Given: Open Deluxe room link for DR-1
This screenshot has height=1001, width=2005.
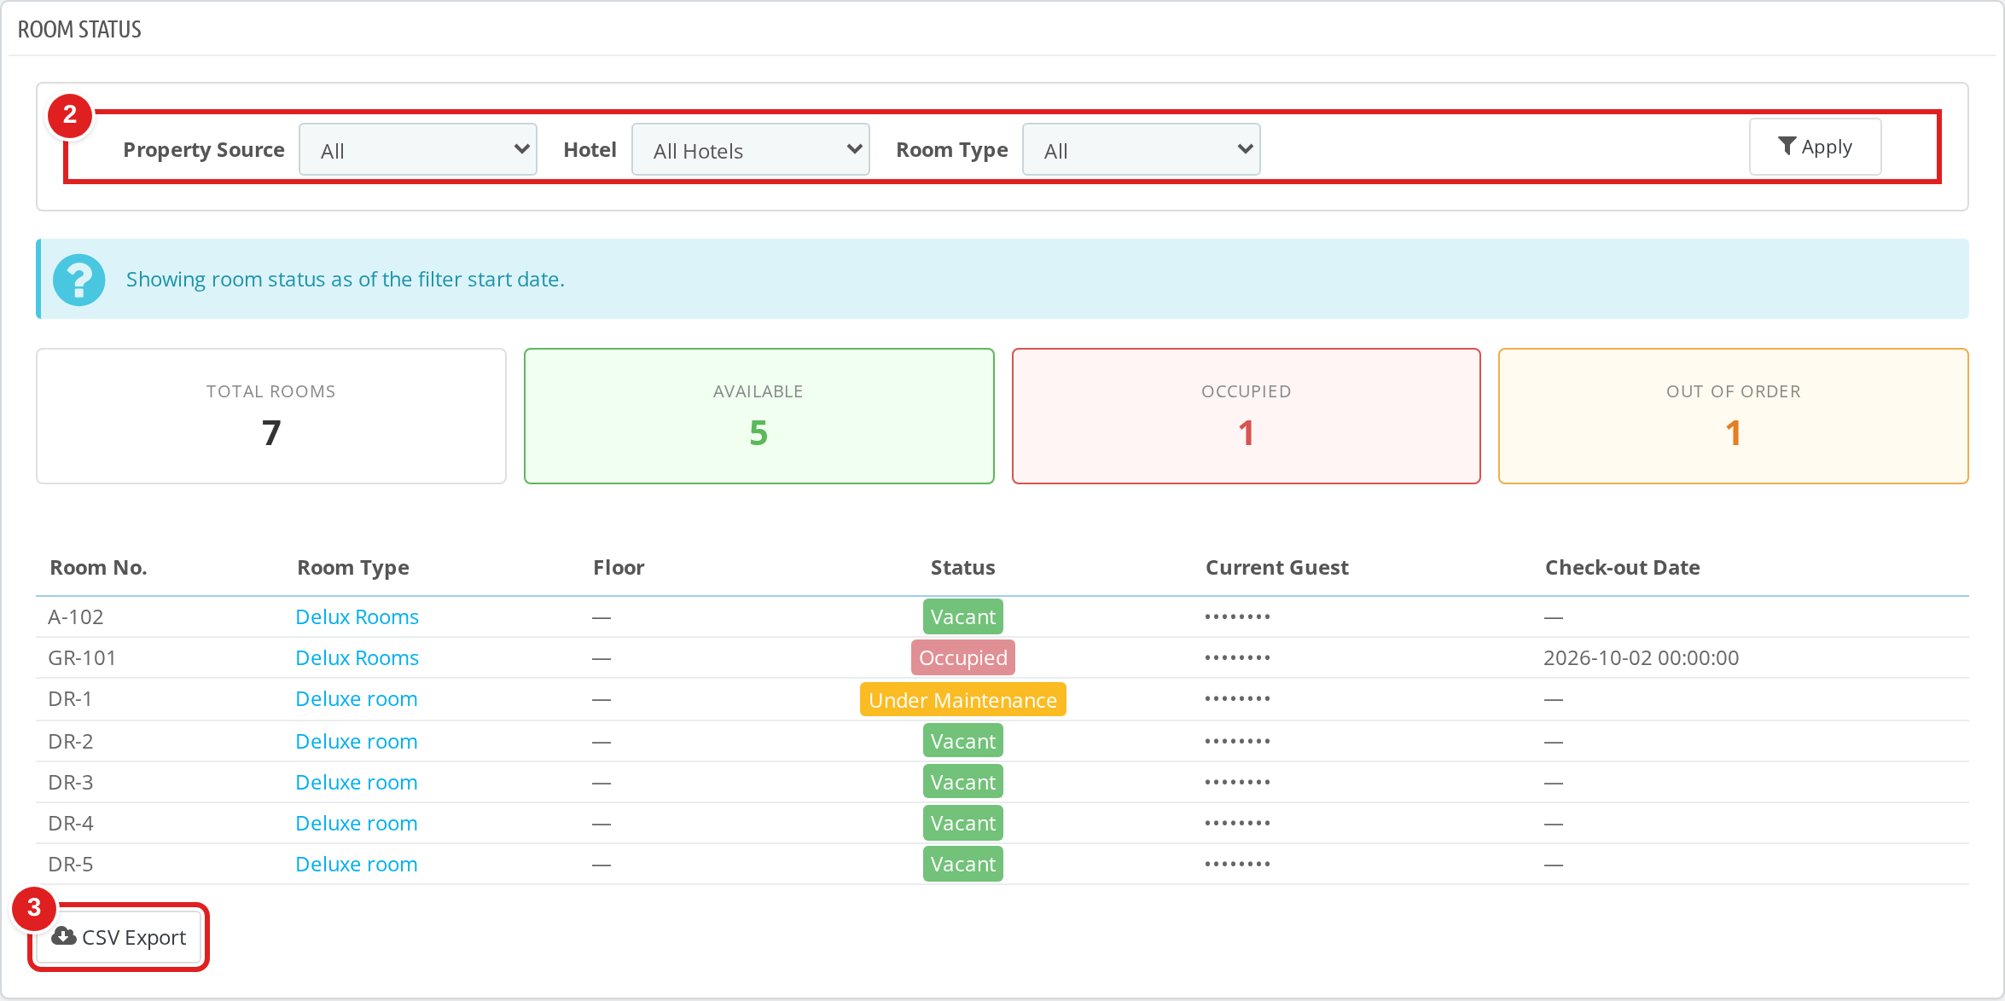Looking at the screenshot, I should coord(357,698).
